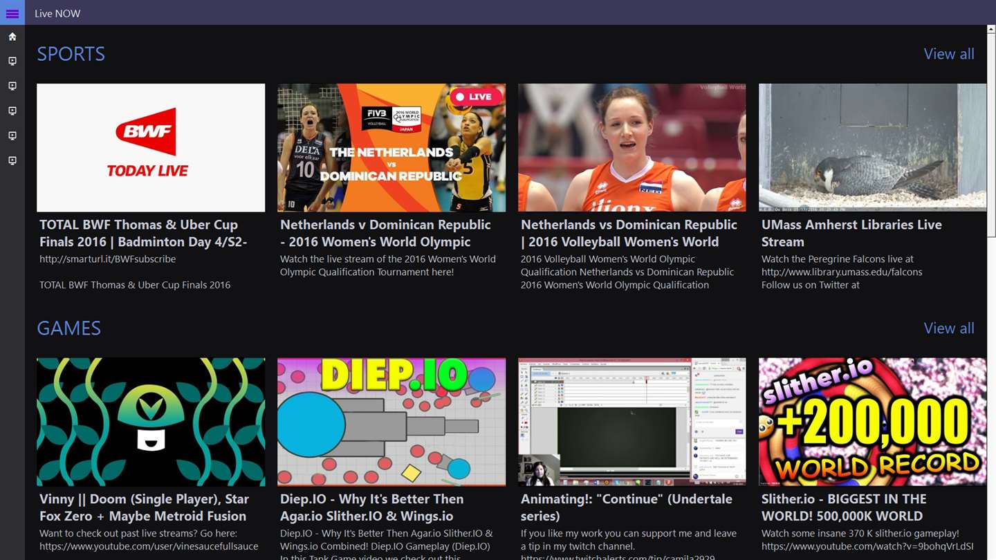Open the BWF Today Live thumbnail
This screenshot has height=560, width=996.
pyautogui.click(x=151, y=148)
